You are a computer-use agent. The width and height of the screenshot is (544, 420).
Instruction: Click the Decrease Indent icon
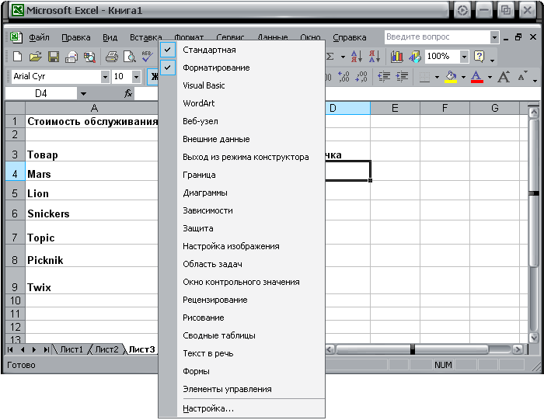point(384,77)
